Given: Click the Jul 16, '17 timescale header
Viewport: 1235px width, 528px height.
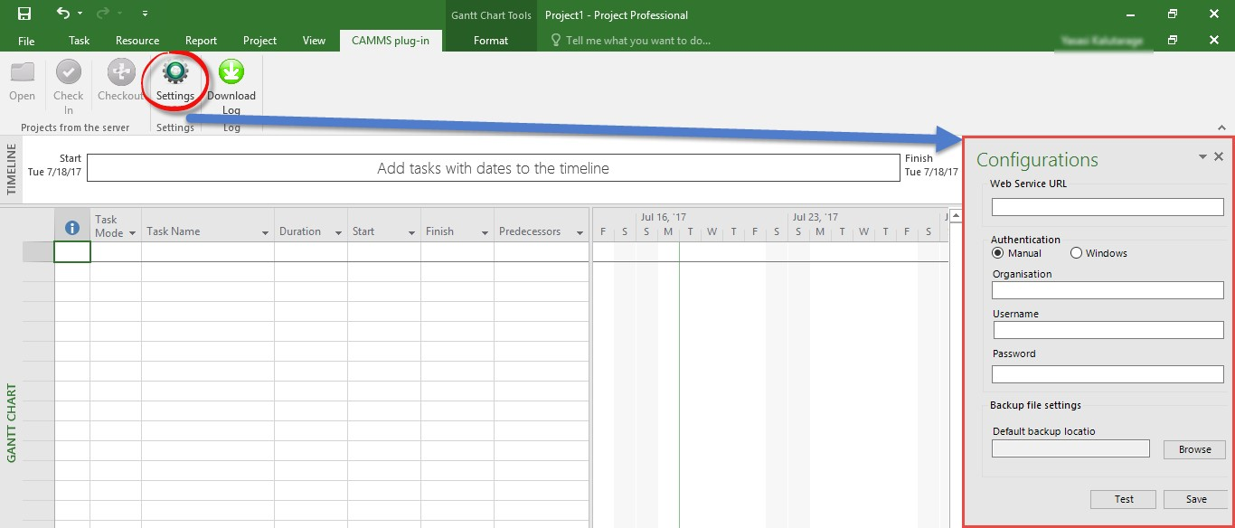Looking at the screenshot, I should point(663,217).
